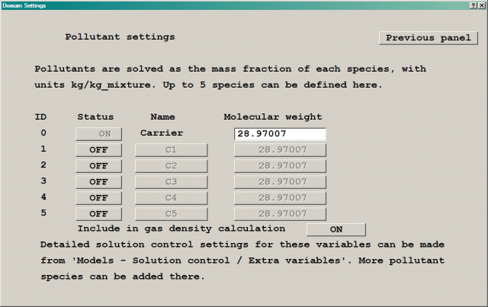Click the C4 name button
This screenshot has width=488, height=307.
(172, 198)
